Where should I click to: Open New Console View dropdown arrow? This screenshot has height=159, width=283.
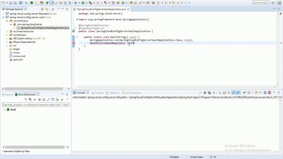click(260, 93)
